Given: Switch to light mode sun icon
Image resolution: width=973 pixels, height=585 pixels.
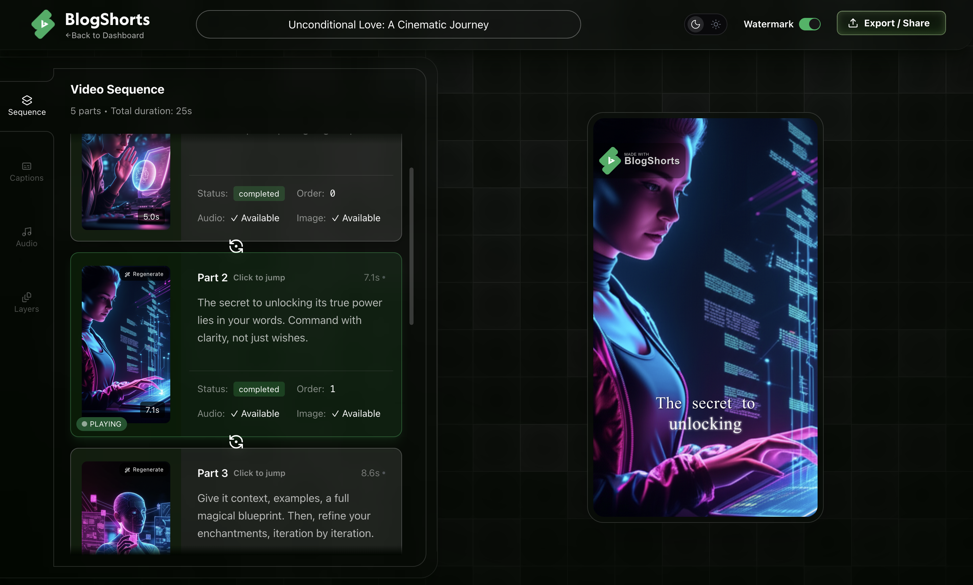Looking at the screenshot, I should pyautogui.click(x=716, y=24).
